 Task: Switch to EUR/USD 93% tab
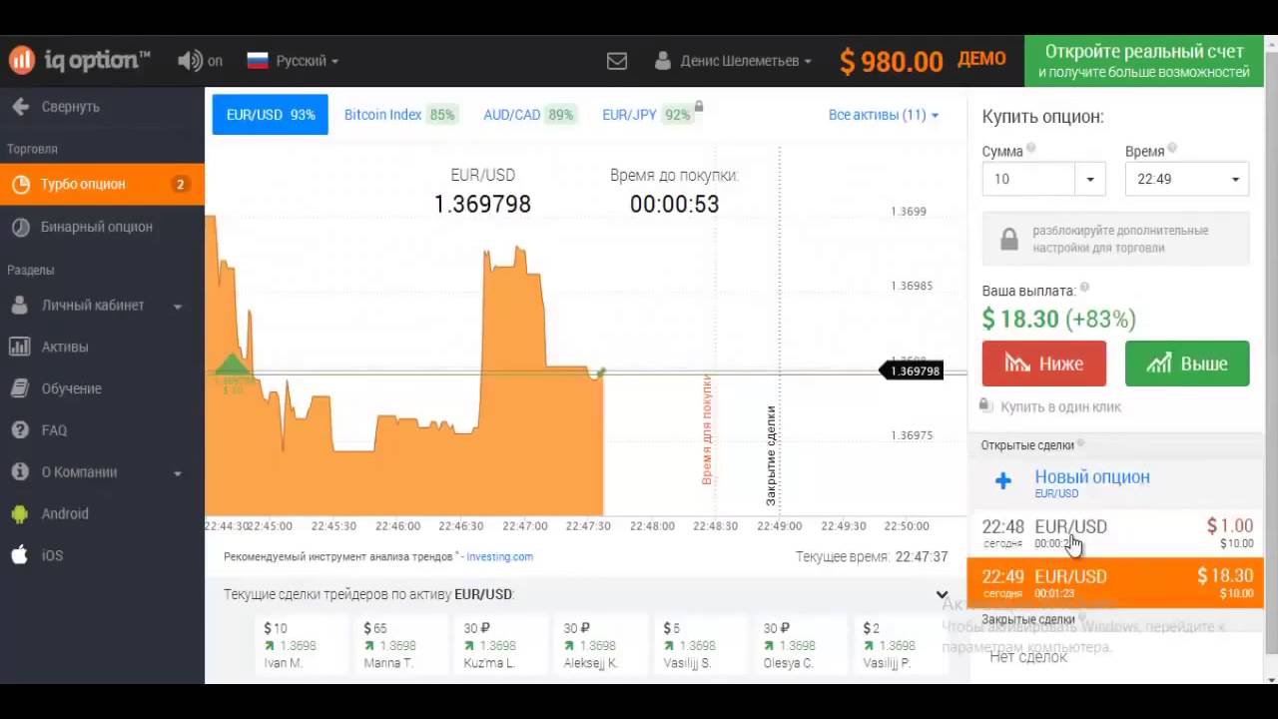271,115
